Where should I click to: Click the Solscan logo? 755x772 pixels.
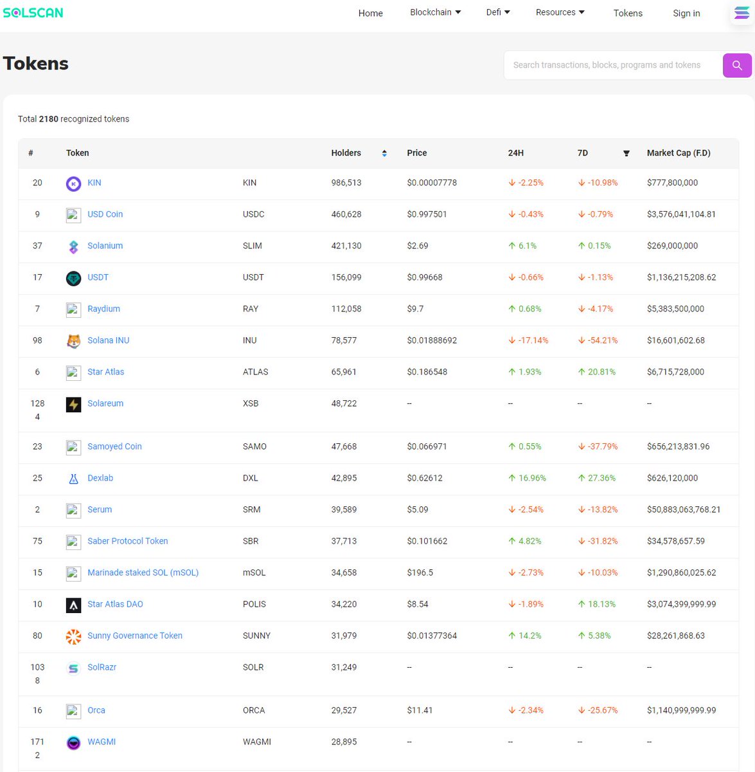pos(33,12)
